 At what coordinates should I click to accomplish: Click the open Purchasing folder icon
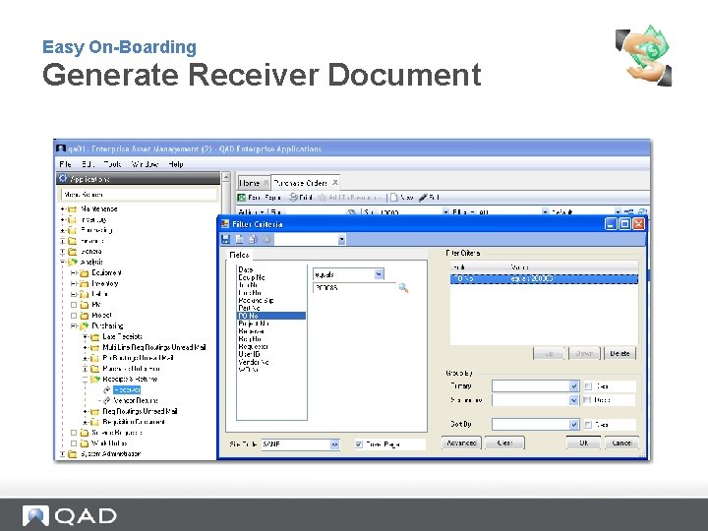(84, 325)
